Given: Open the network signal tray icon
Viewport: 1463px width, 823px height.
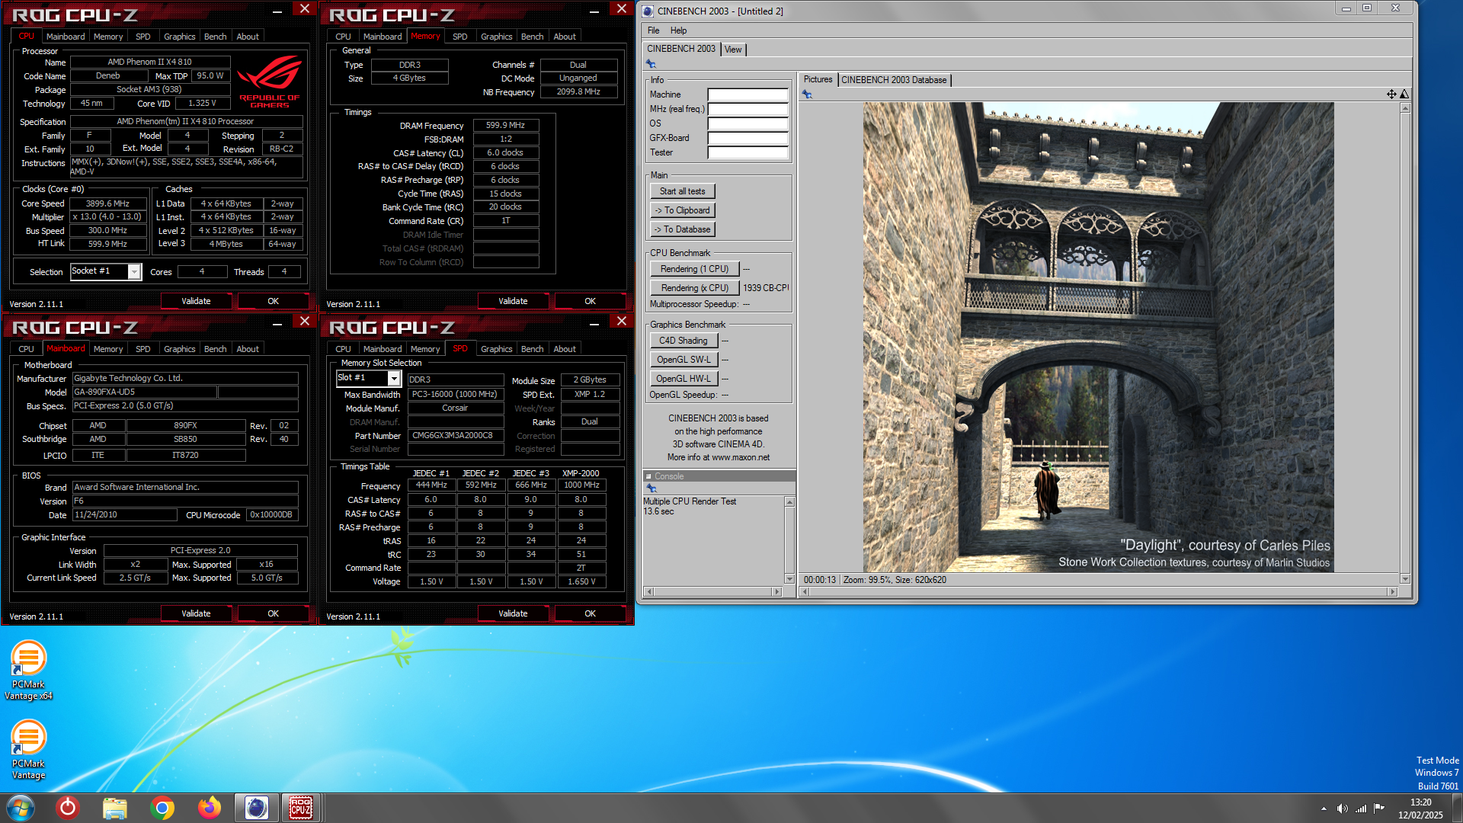Looking at the screenshot, I should pyautogui.click(x=1361, y=809).
